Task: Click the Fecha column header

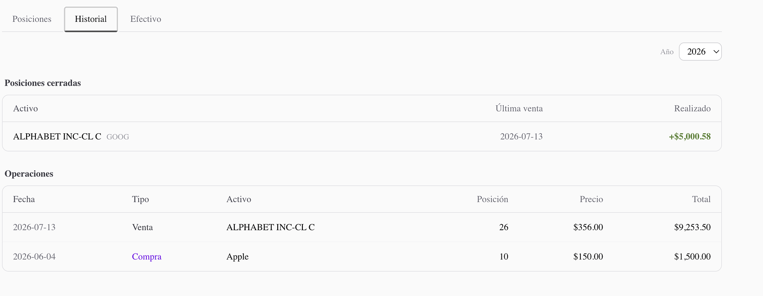Action: tap(24, 199)
